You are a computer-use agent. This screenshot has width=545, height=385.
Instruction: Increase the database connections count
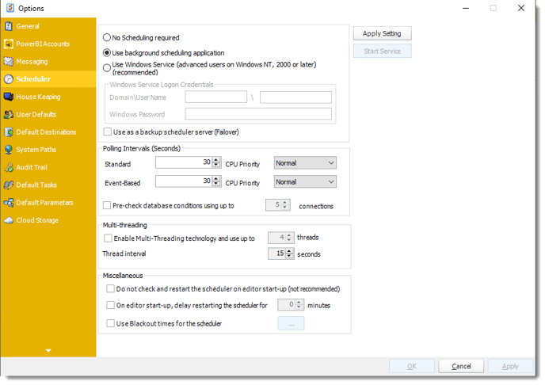click(285, 203)
